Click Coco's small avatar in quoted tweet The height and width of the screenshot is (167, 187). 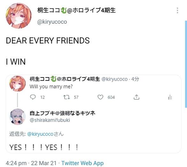pyautogui.click(x=18, y=83)
